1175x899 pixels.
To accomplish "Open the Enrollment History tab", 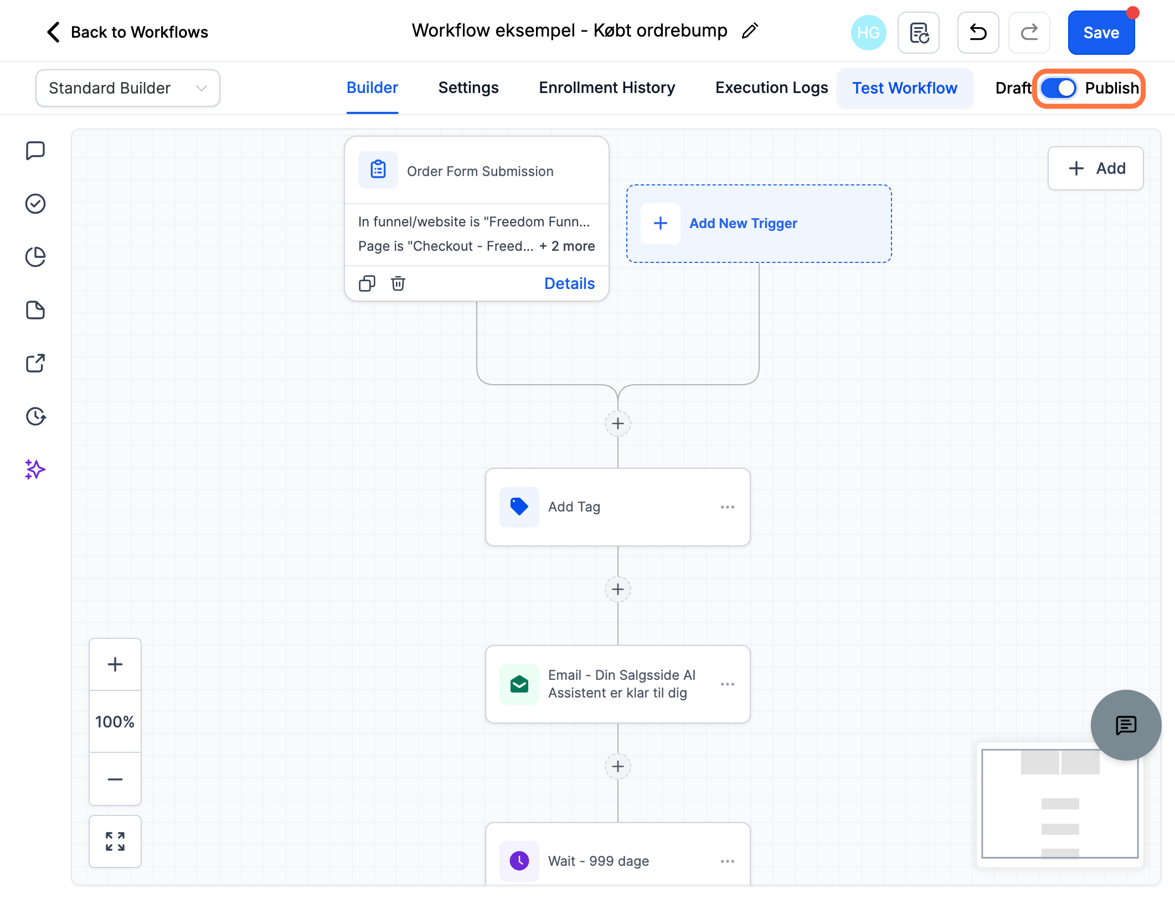I will 607,88.
